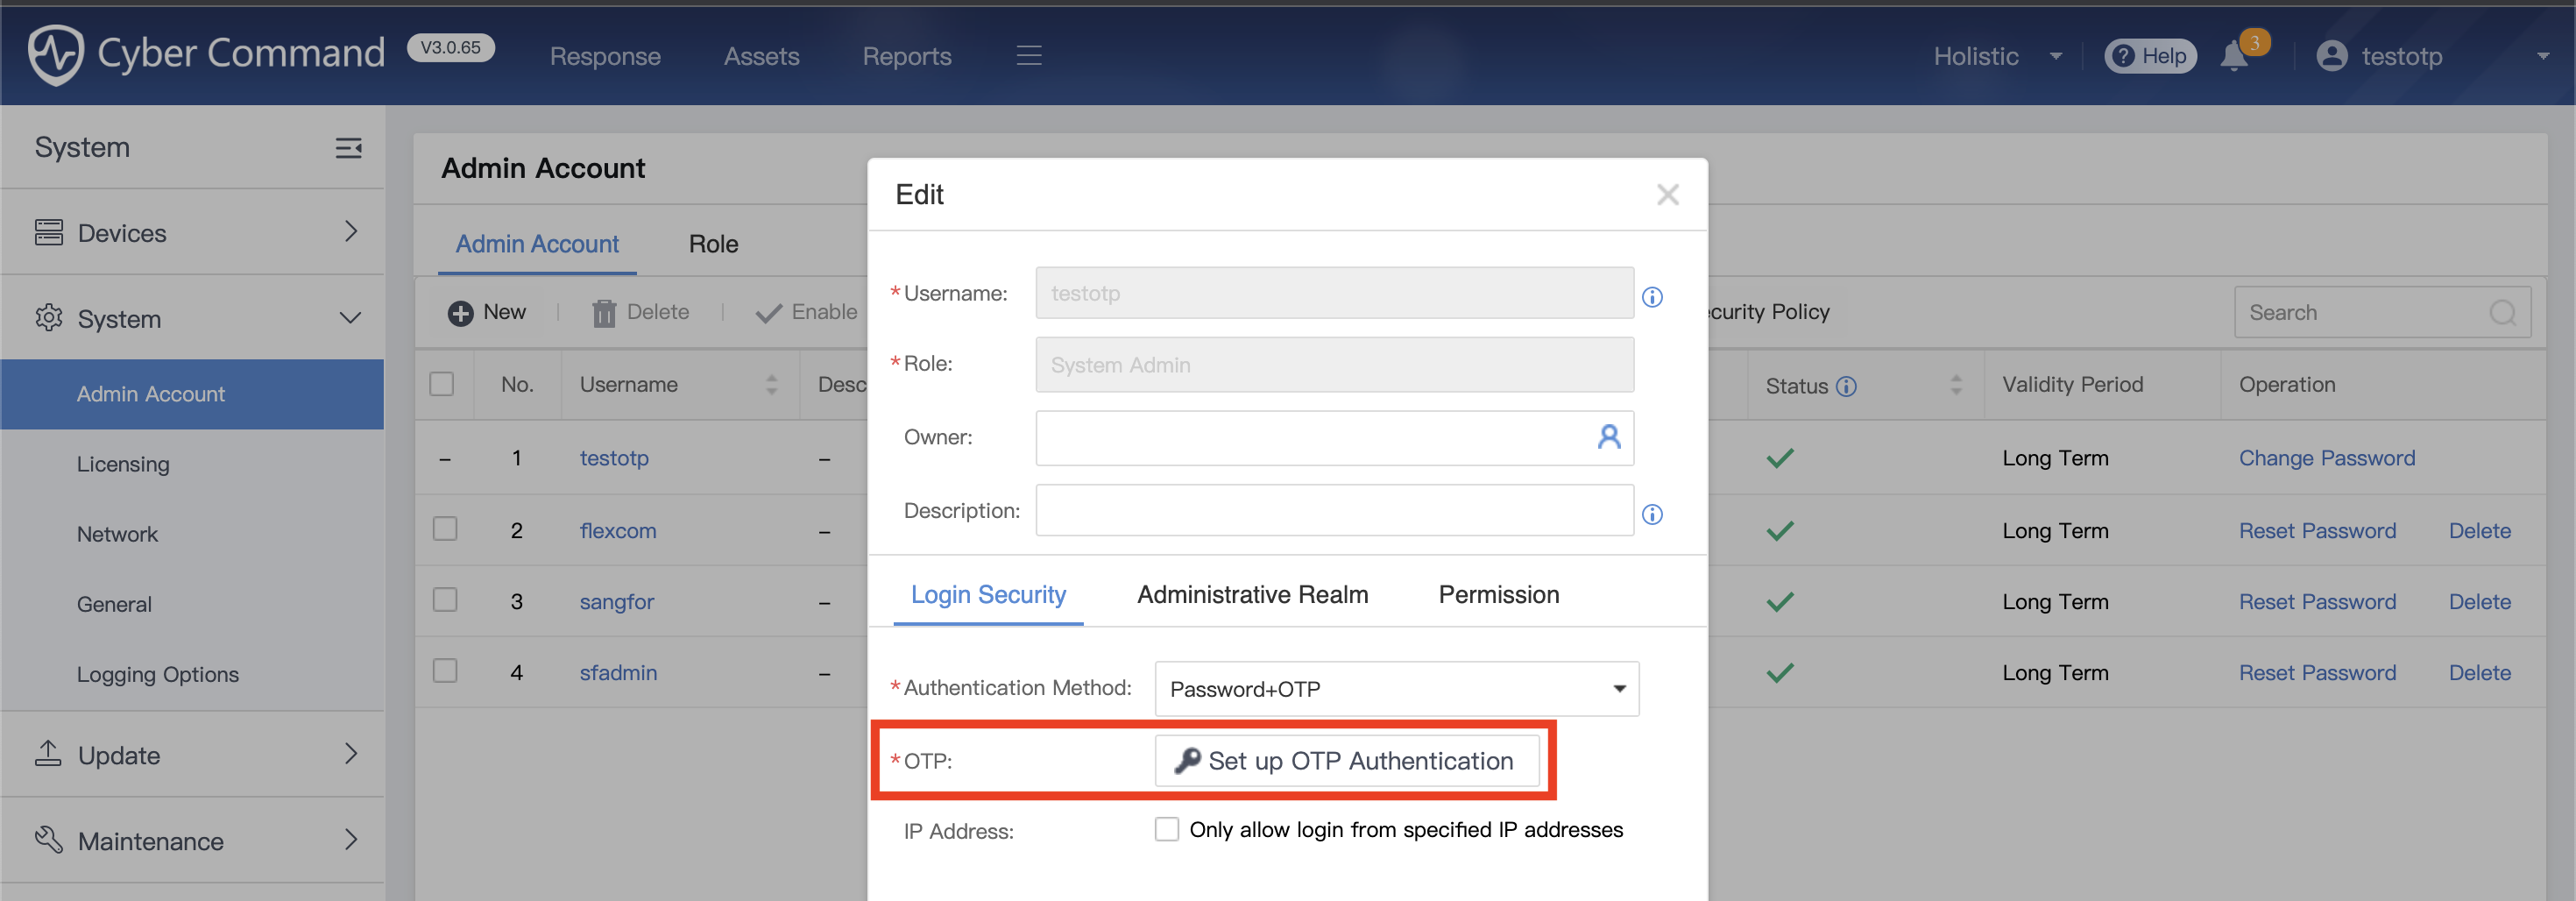Click Change Password for testotp
2576x901 pixels.
pyautogui.click(x=2327, y=458)
